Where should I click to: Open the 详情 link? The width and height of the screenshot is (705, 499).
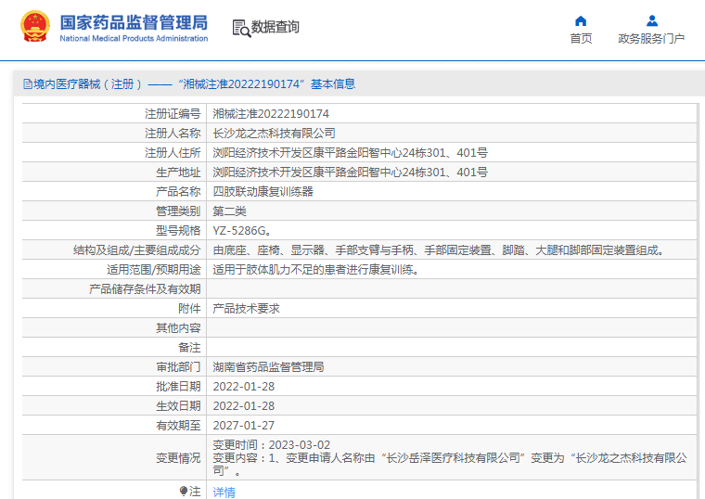224,492
